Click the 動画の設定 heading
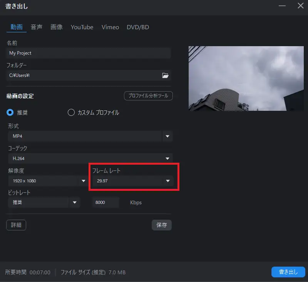 (x=20, y=96)
